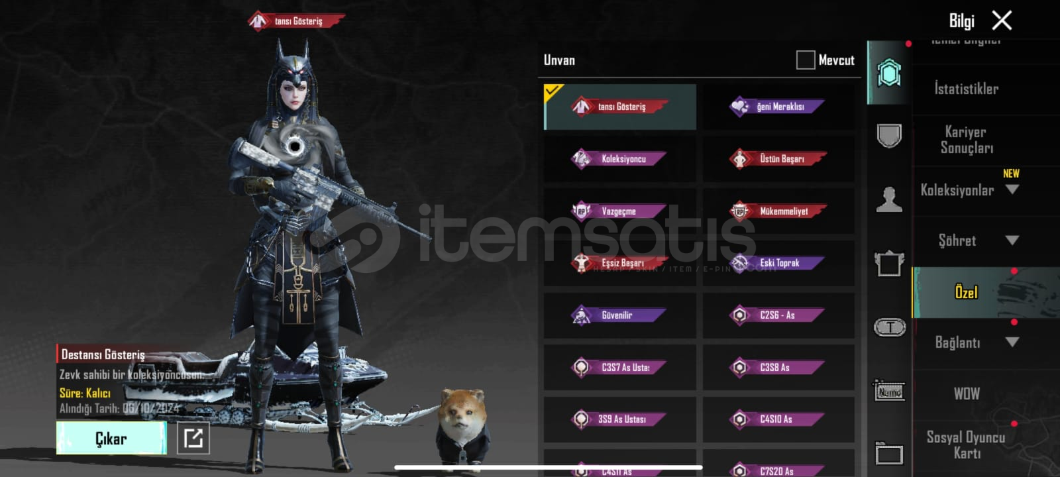Screen dimensions: 1060x477
Task: Open the folder icon at sidebar bottom
Action: pos(889,454)
